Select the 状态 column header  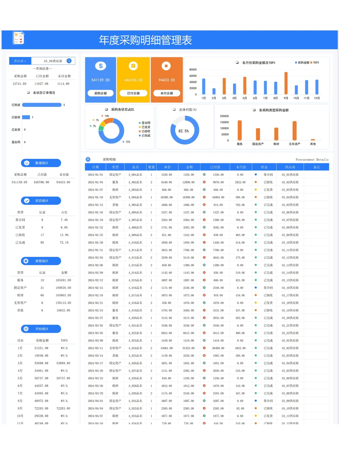pos(264,167)
